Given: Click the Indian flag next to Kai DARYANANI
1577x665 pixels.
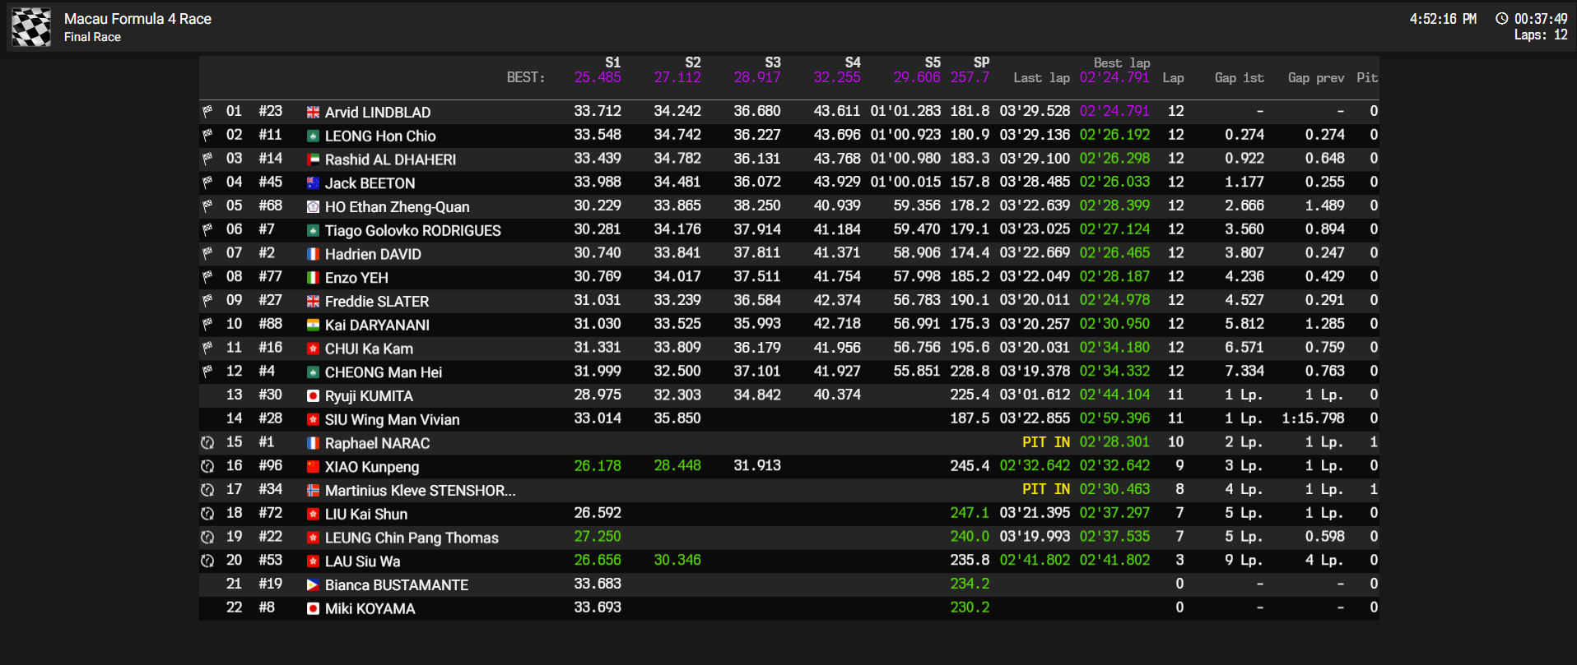Looking at the screenshot, I should (x=313, y=326).
